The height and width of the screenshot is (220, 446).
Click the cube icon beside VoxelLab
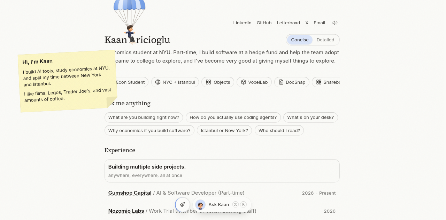(244, 82)
